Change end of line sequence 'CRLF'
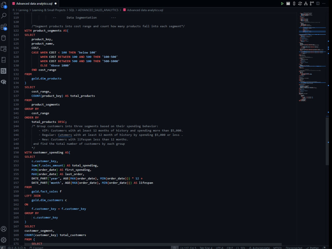The image size is (332, 249). [230, 248]
